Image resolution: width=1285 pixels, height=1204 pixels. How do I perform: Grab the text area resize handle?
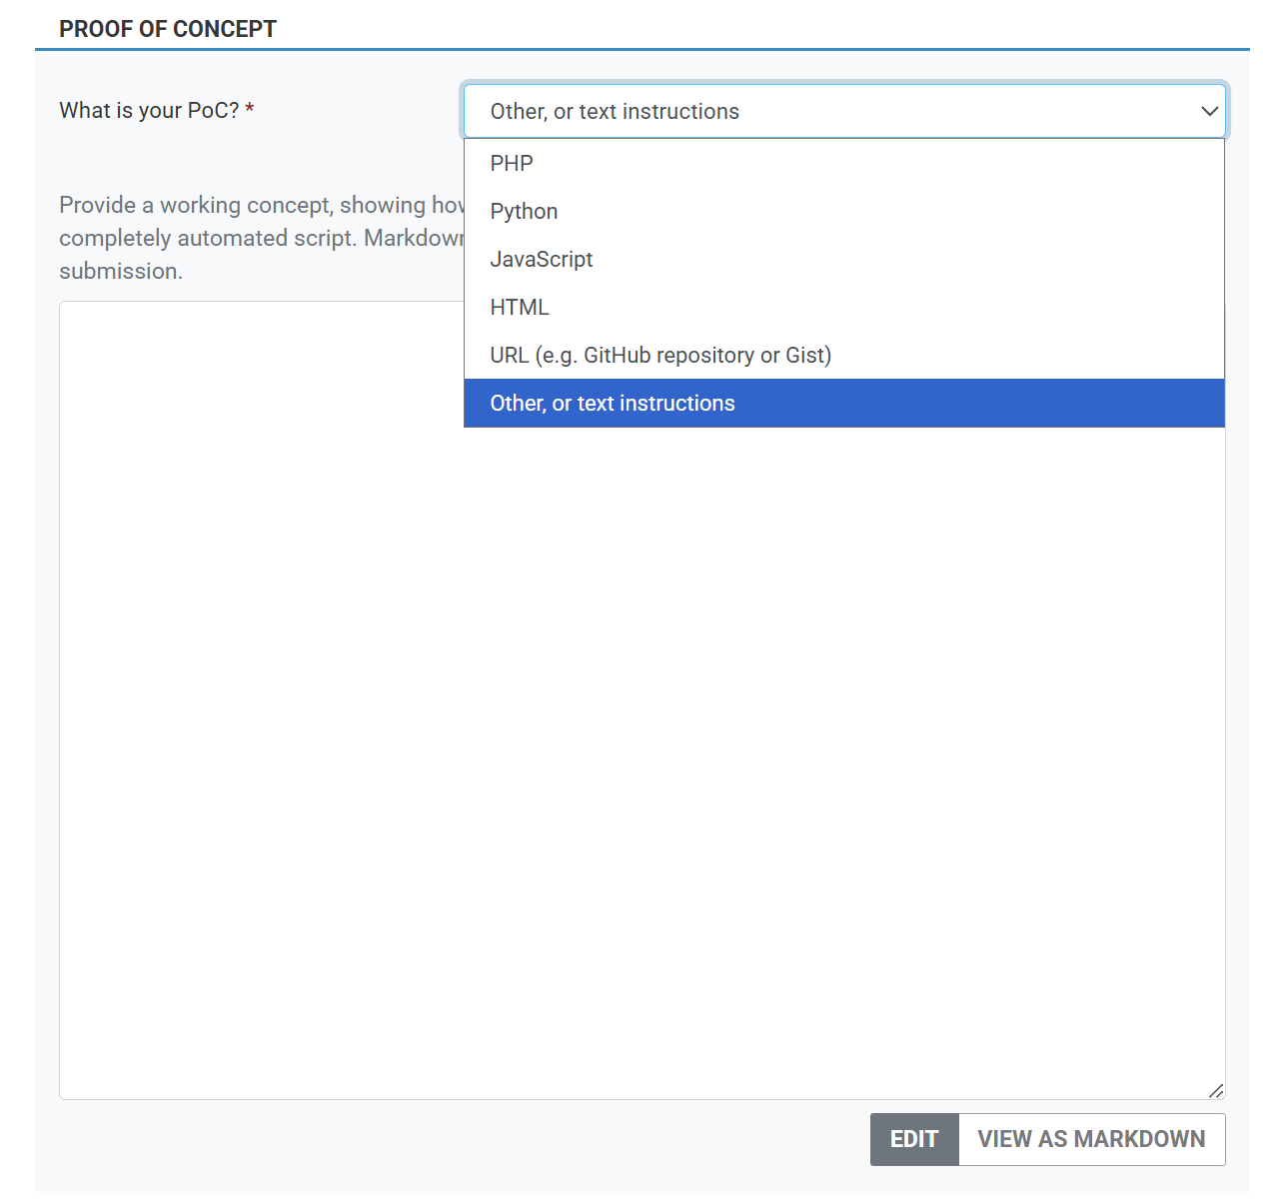click(x=1216, y=1090)
